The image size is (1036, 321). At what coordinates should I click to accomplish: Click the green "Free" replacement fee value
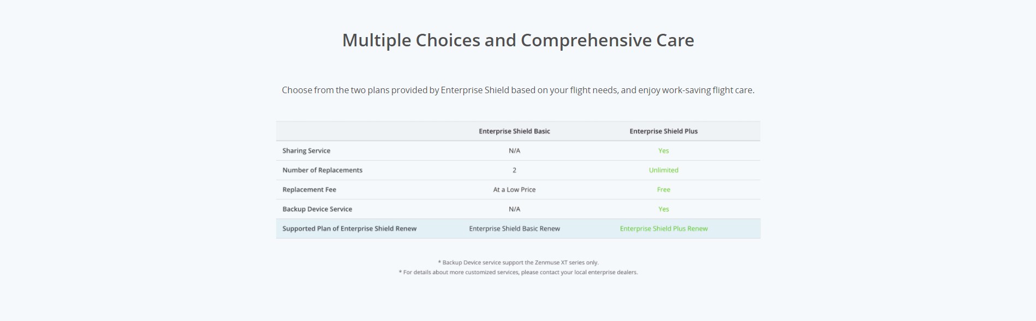(663, 190)
